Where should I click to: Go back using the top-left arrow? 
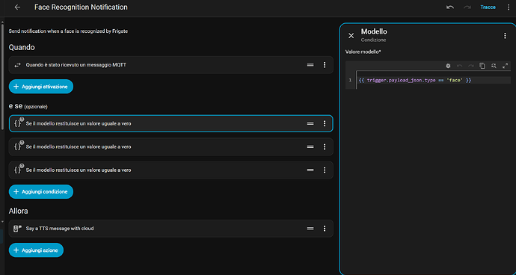[17, 7]
